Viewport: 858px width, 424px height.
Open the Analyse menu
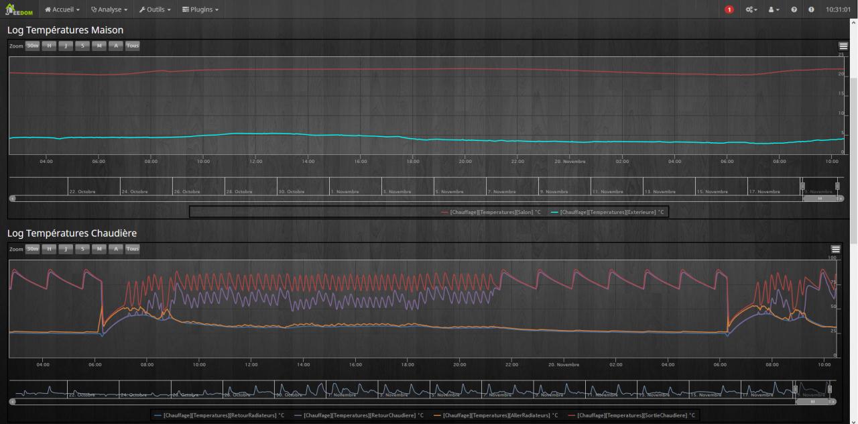(109, 9)
